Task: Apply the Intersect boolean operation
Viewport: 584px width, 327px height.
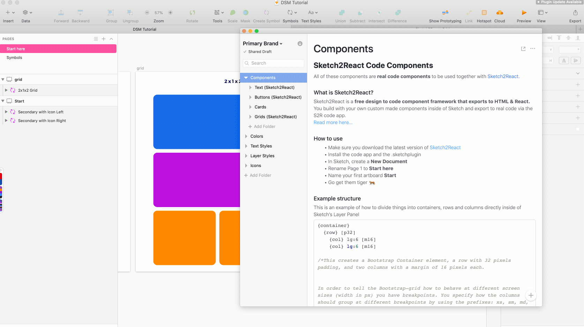Action: point(379,13)
